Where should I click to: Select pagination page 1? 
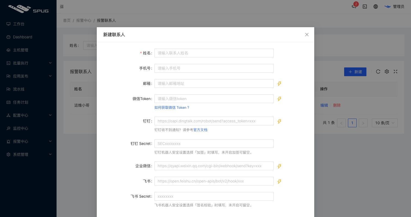pyautogui.click(x=352, y=123)
